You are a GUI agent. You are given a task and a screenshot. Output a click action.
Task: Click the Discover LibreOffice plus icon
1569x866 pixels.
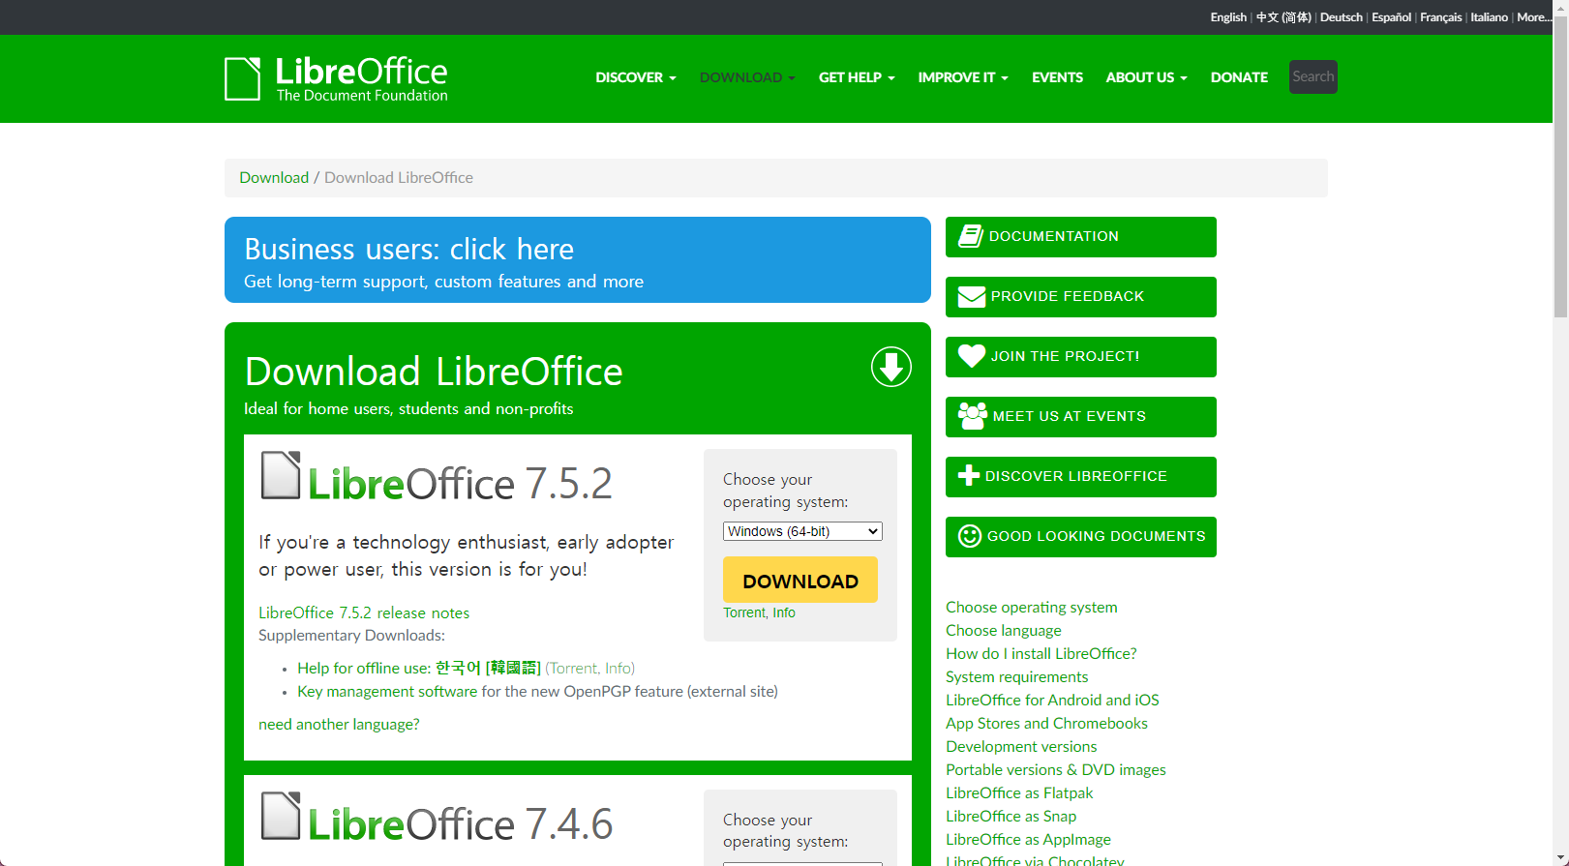(969, 475)
